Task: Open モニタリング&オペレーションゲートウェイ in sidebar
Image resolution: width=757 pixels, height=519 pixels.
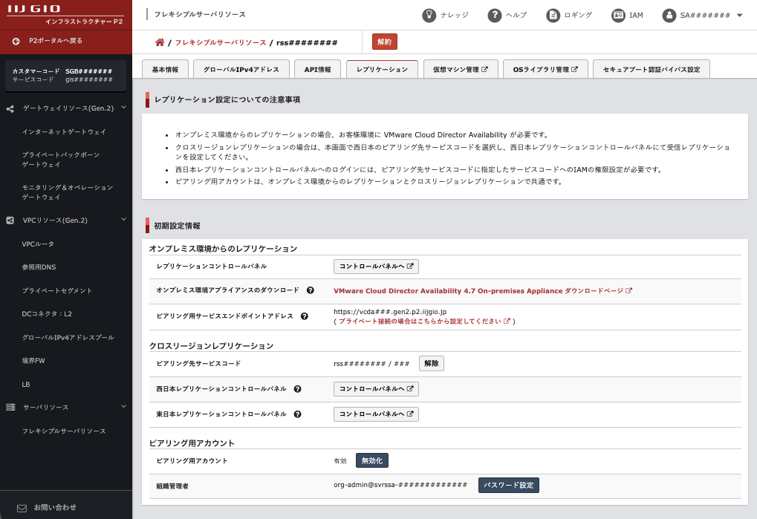Action: click(67, 192)
